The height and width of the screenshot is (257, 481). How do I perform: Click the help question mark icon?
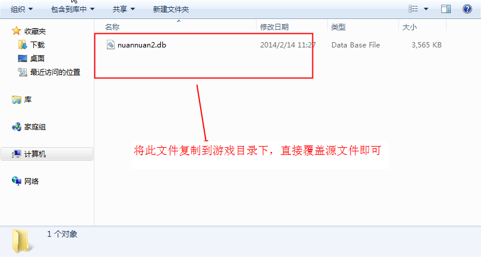click(x=467, y=9)
